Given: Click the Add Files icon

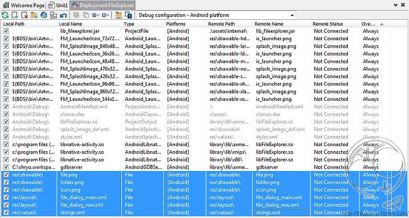Looking at the screenshot, I should point(15,15).
